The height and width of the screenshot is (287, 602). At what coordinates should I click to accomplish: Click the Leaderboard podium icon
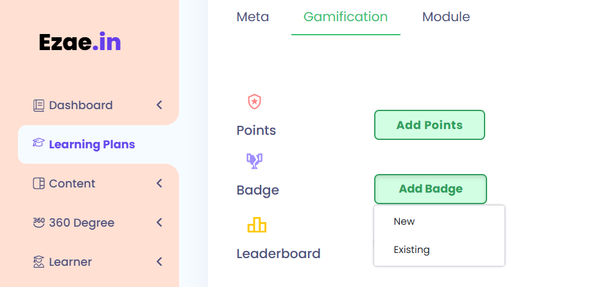tap(257, 225)
